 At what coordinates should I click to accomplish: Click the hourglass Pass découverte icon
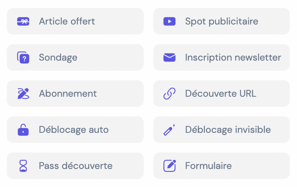pyautogui.click(x=23, y=166)
